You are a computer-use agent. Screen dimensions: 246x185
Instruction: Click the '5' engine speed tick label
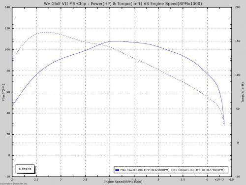[x=158, y=180]
